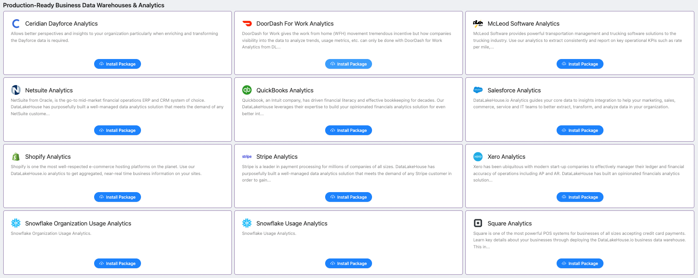
Task: Click the Ceridian Dayforce logo icon
Action: tap(16, 24)
